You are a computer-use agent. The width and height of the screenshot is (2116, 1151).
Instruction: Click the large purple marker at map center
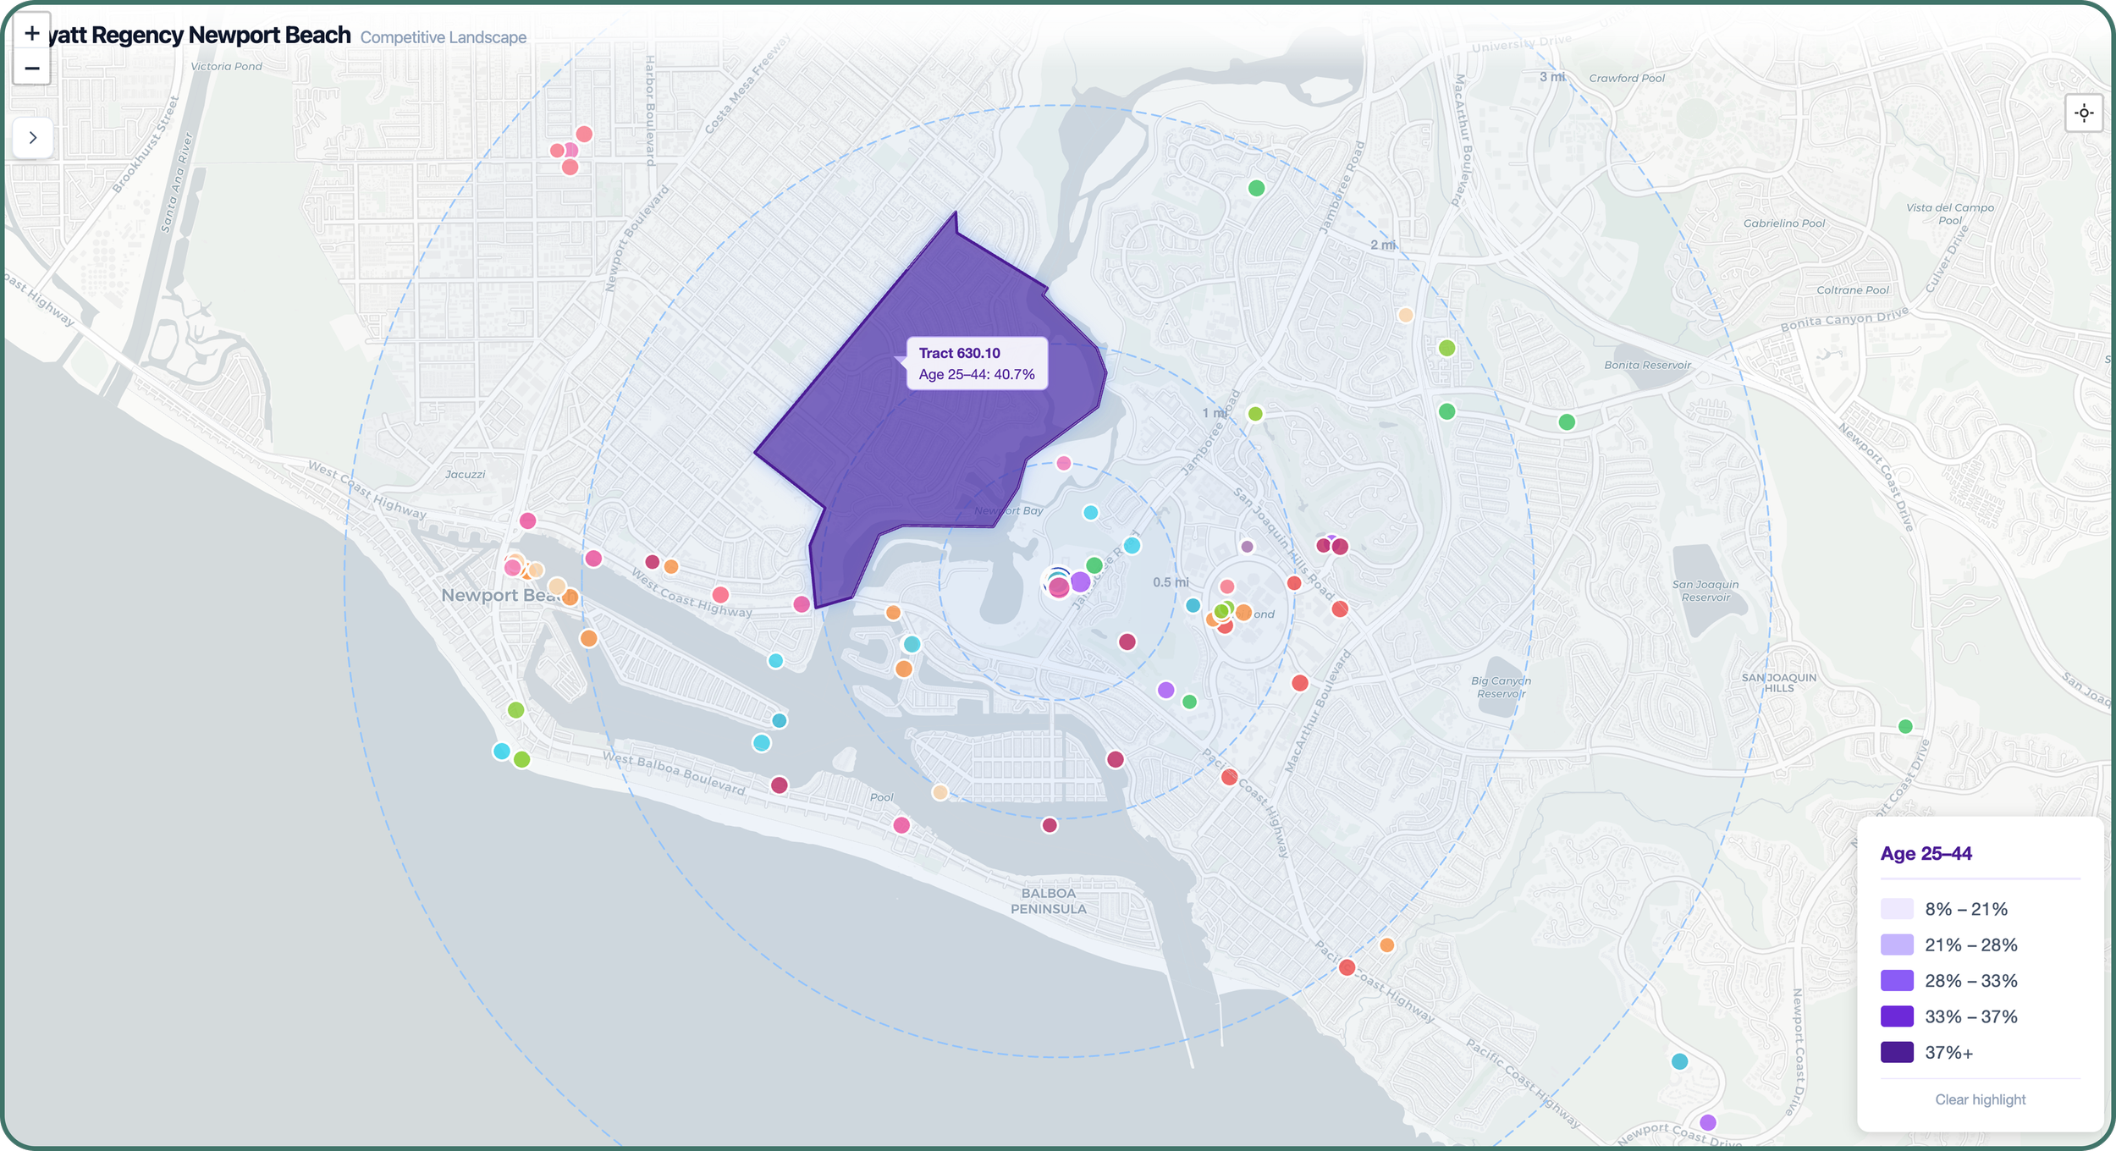[x=1080, y=581]
